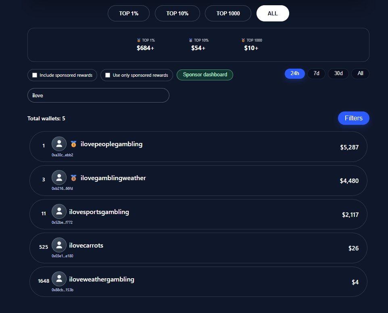Switch time range to 30d

pos(338,74)
